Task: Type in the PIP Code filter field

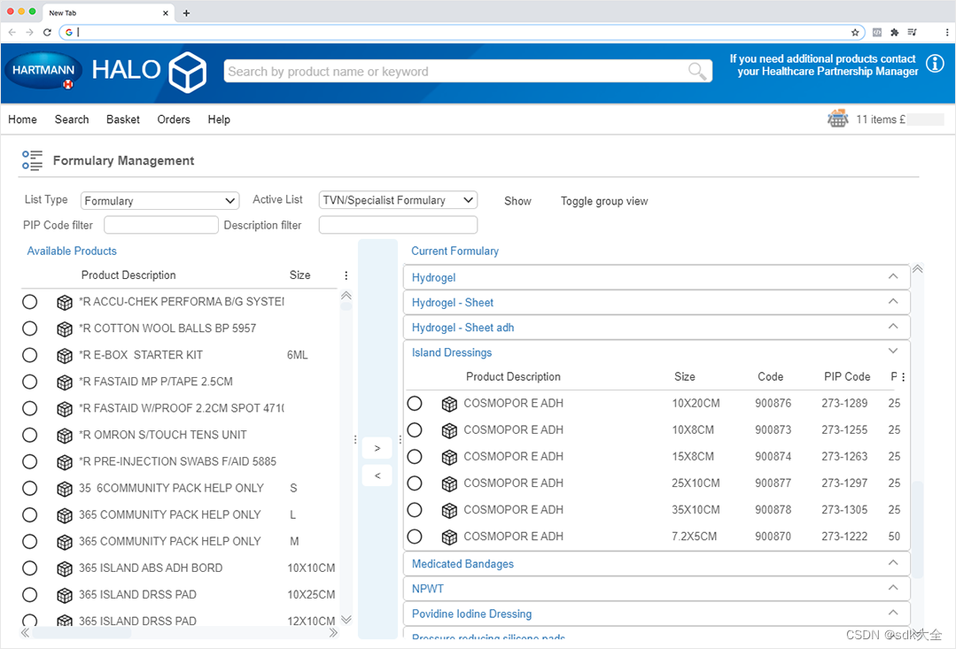Action: (160, 225)
